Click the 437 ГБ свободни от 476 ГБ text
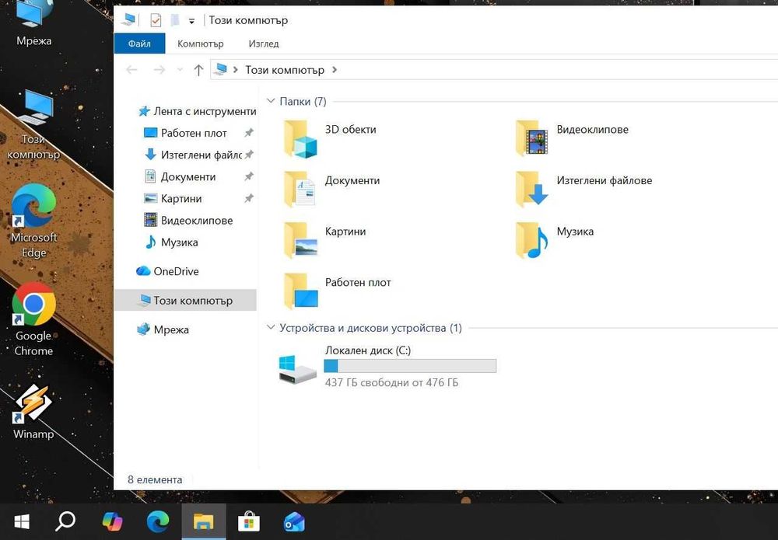This screenshot has width=778, height=540. point(391,382)
